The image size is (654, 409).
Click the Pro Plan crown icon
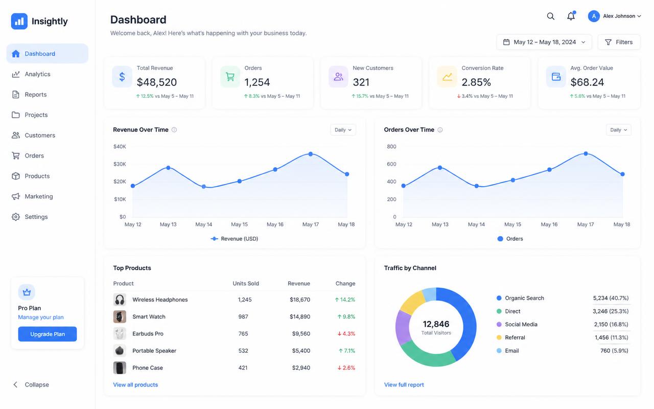(x=27, y=292)
